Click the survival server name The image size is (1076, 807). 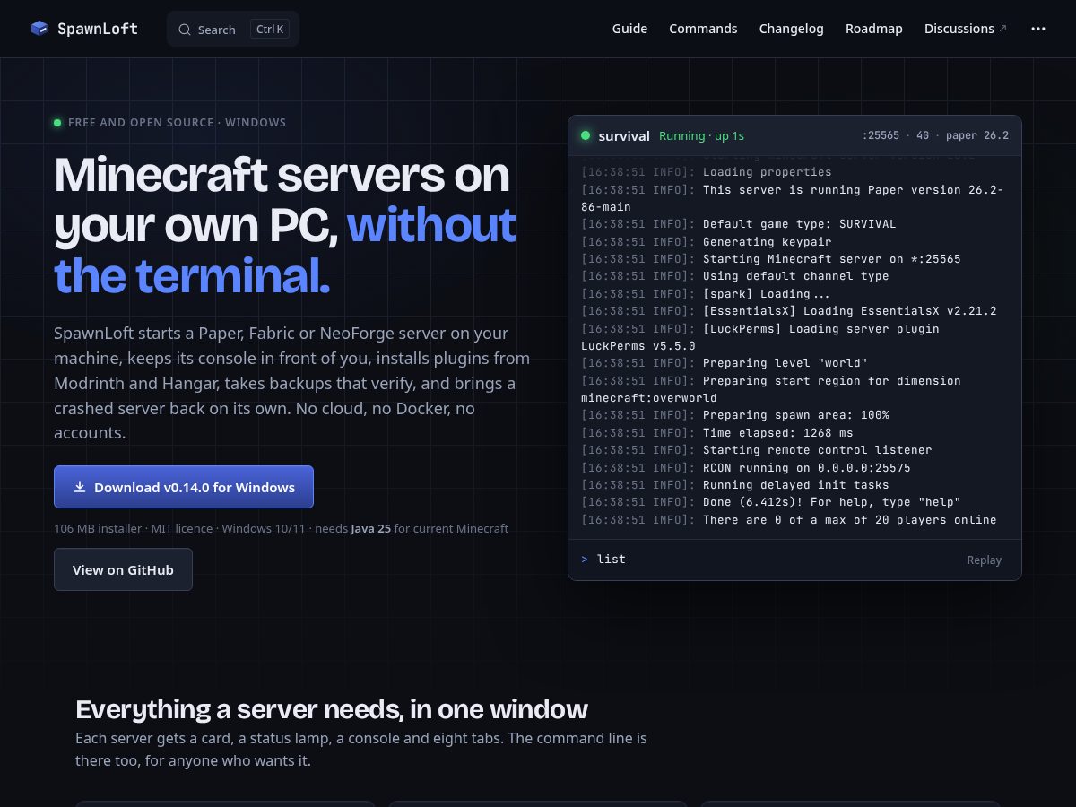(624, 135)
